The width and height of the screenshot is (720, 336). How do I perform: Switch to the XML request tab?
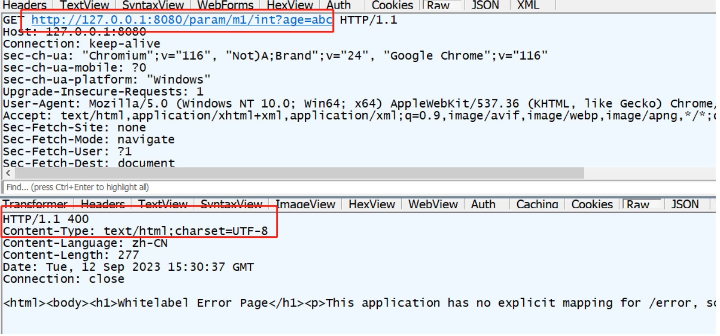point(528,5)
